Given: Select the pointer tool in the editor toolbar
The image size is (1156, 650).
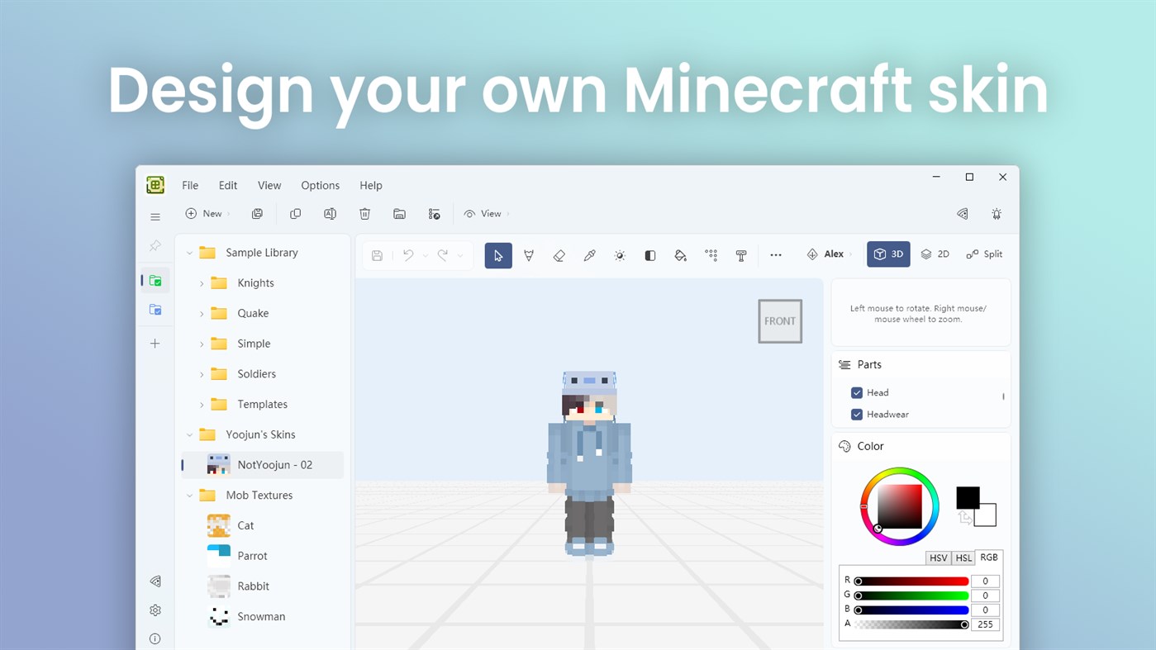Looking at the screenshot, I should point(498,255).
